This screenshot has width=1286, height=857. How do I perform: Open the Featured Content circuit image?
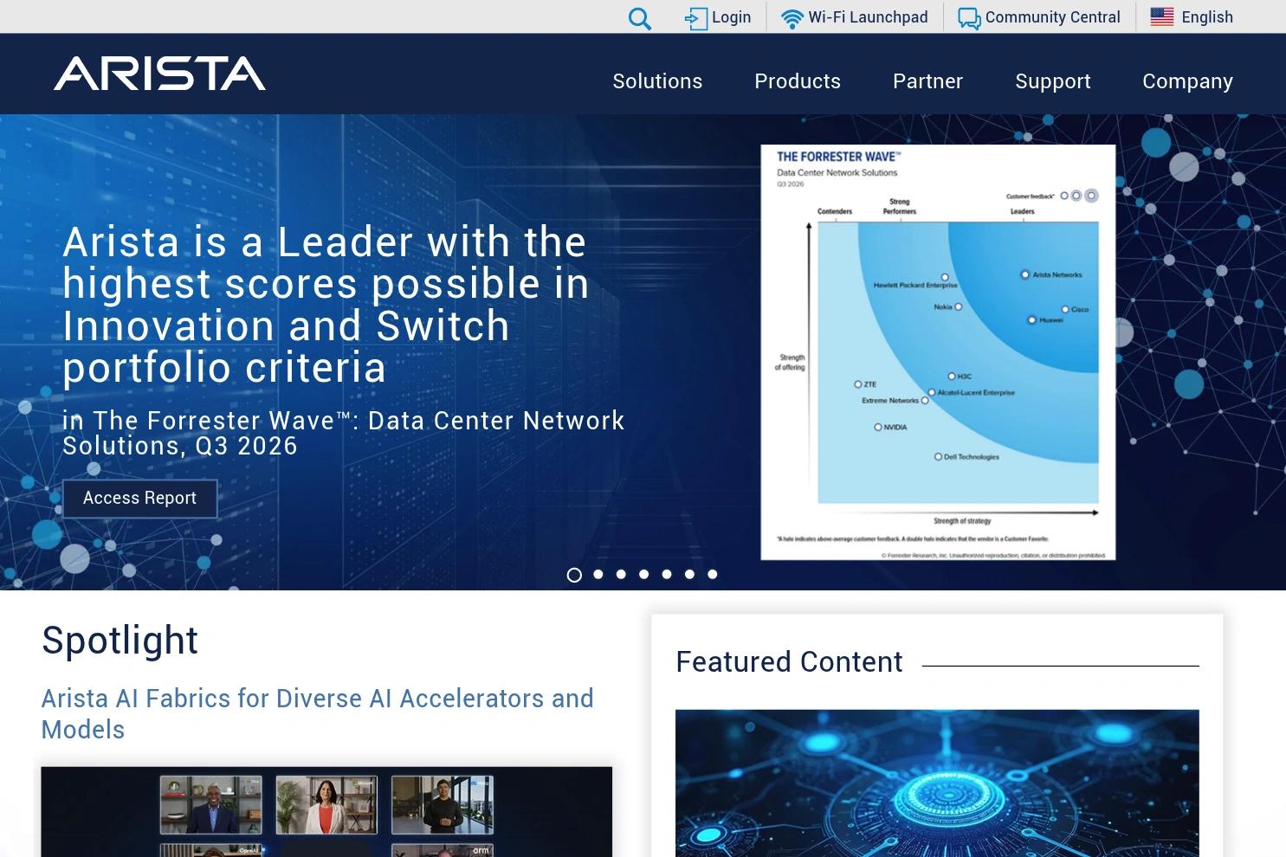point(937,783)
